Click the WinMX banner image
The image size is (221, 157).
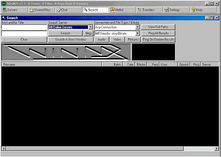pyautogui.click(x=66, y=52)
